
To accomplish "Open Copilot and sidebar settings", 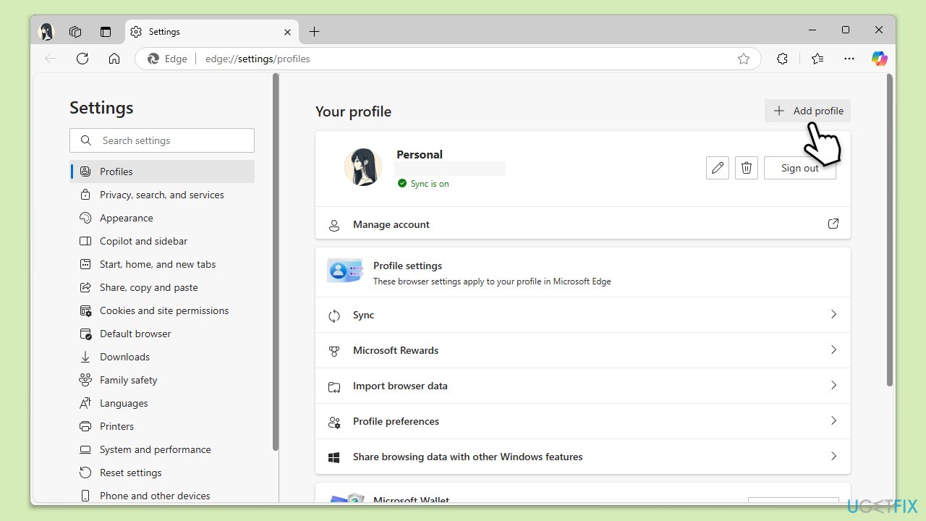I will [162, 241].
